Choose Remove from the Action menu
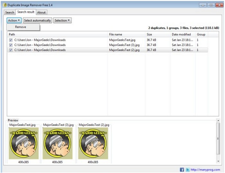Screen dimensions: 225x173 (x=23, y=27)
